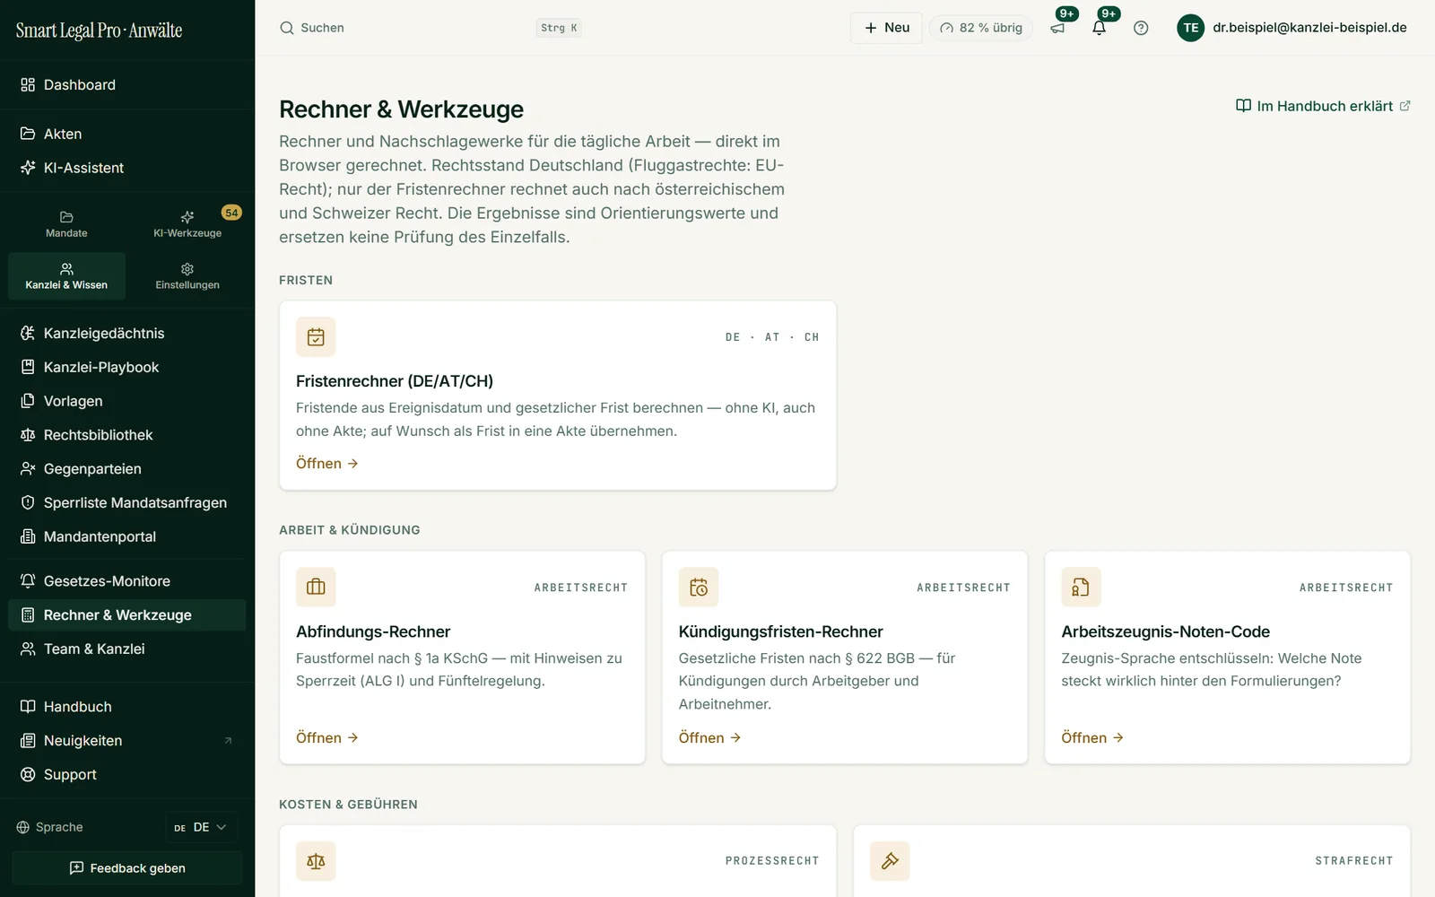The image size is (1435, 897).
Task: Open Mandantenportal in the sidebar
Action: 127,536
